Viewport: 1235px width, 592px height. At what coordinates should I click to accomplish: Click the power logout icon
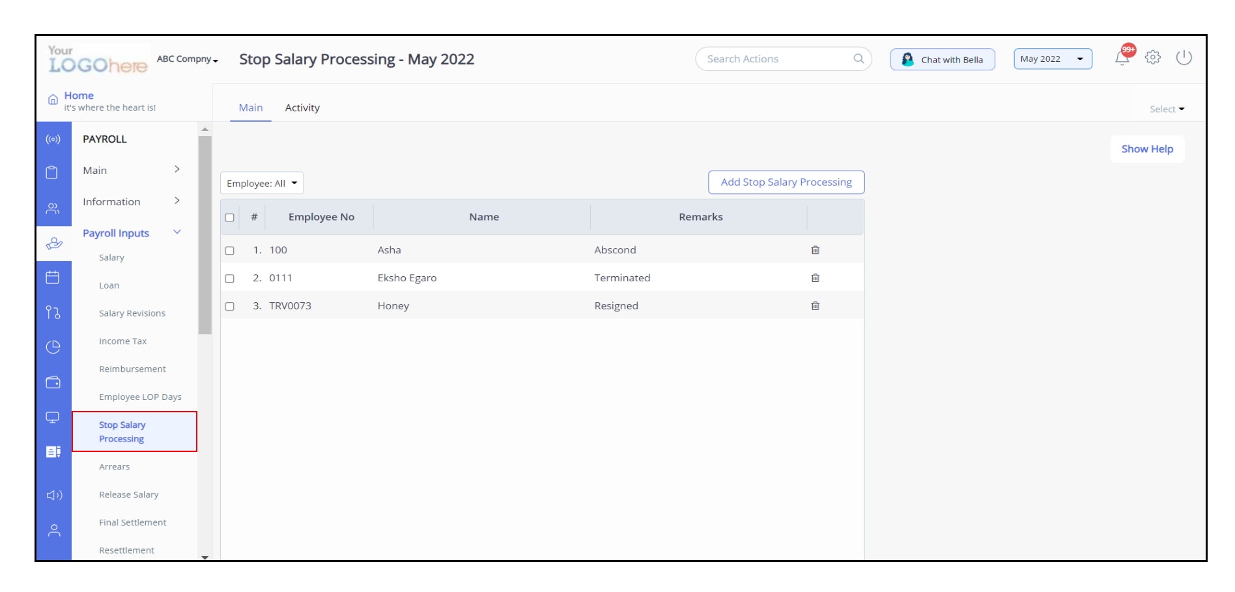coord(1184,57)
